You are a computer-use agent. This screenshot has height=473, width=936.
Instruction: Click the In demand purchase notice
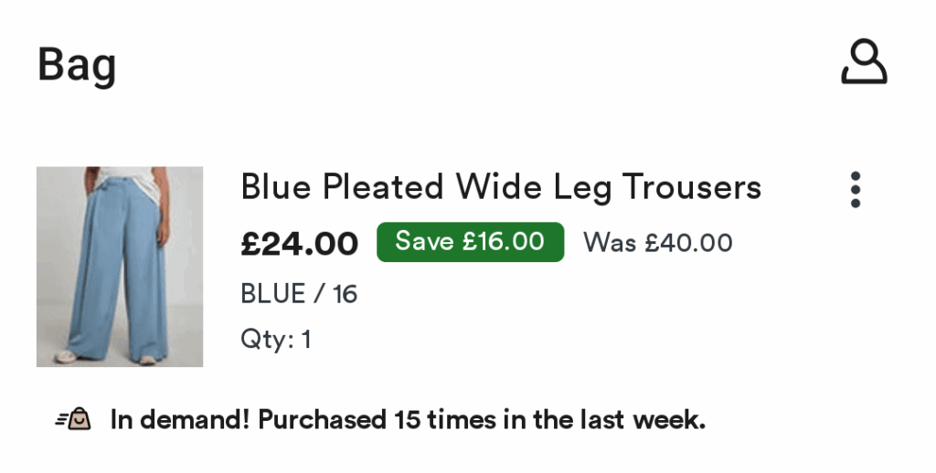(x=408, y=419)
